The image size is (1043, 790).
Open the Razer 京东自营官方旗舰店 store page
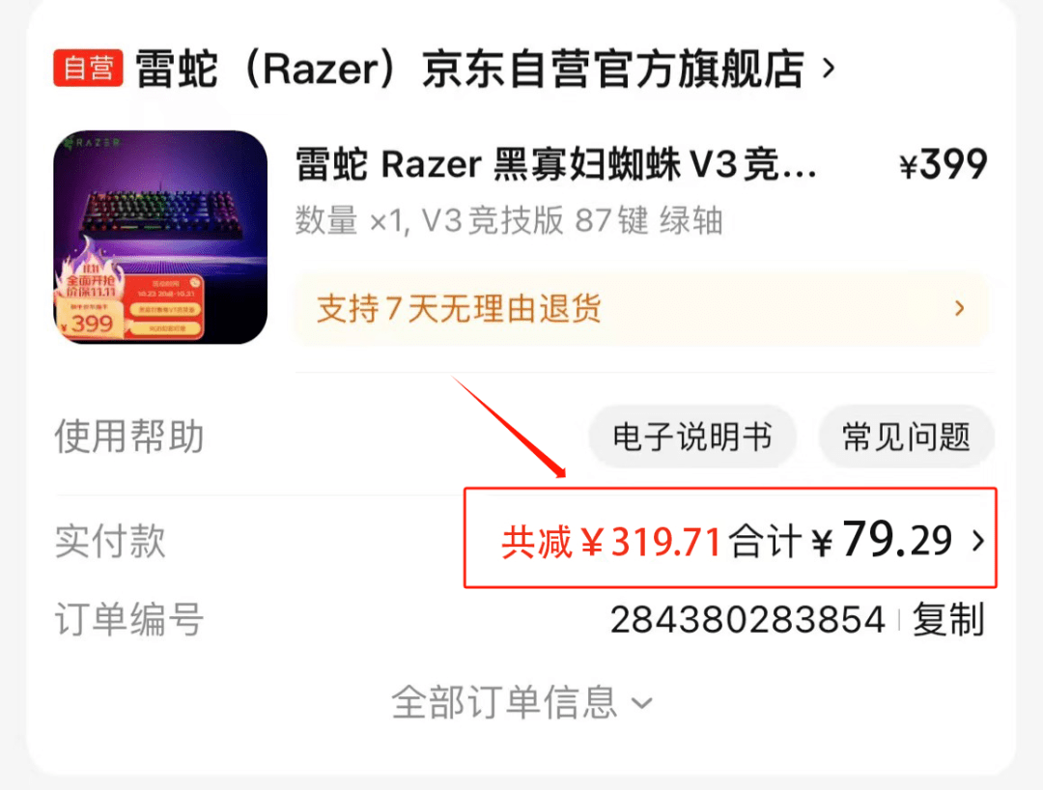pos(470,69)
